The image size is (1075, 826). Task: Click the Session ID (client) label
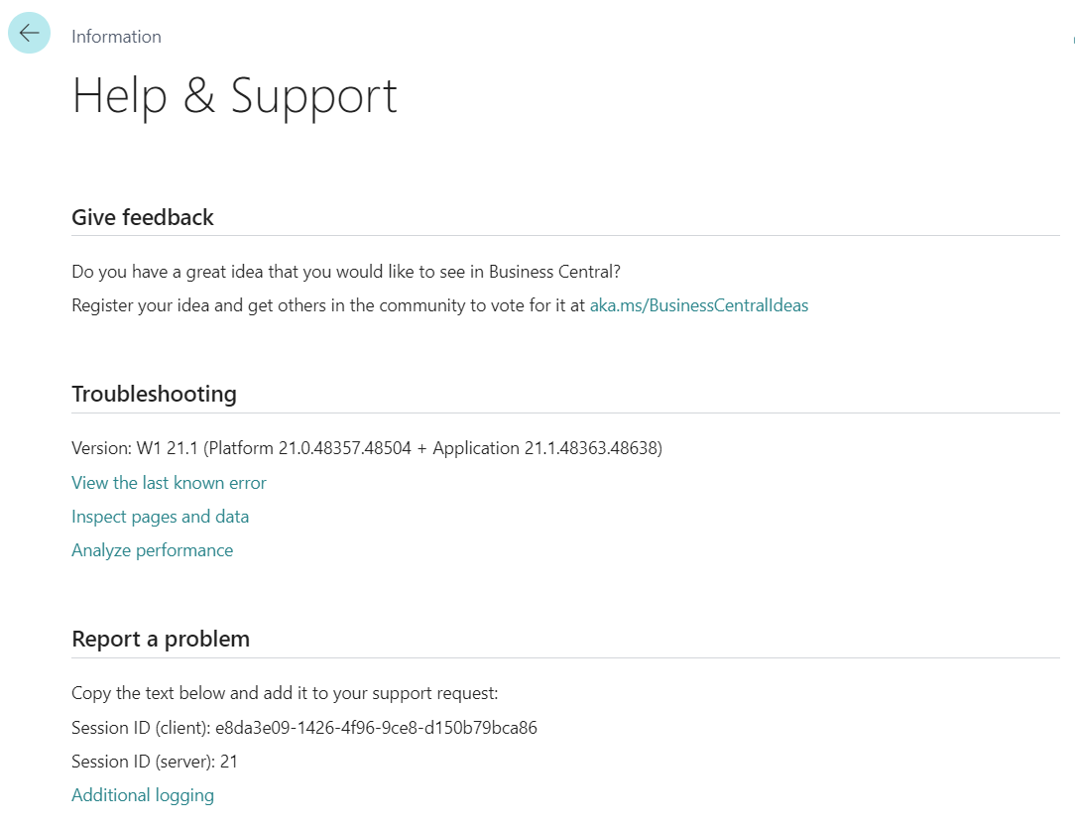pos(141,728)
